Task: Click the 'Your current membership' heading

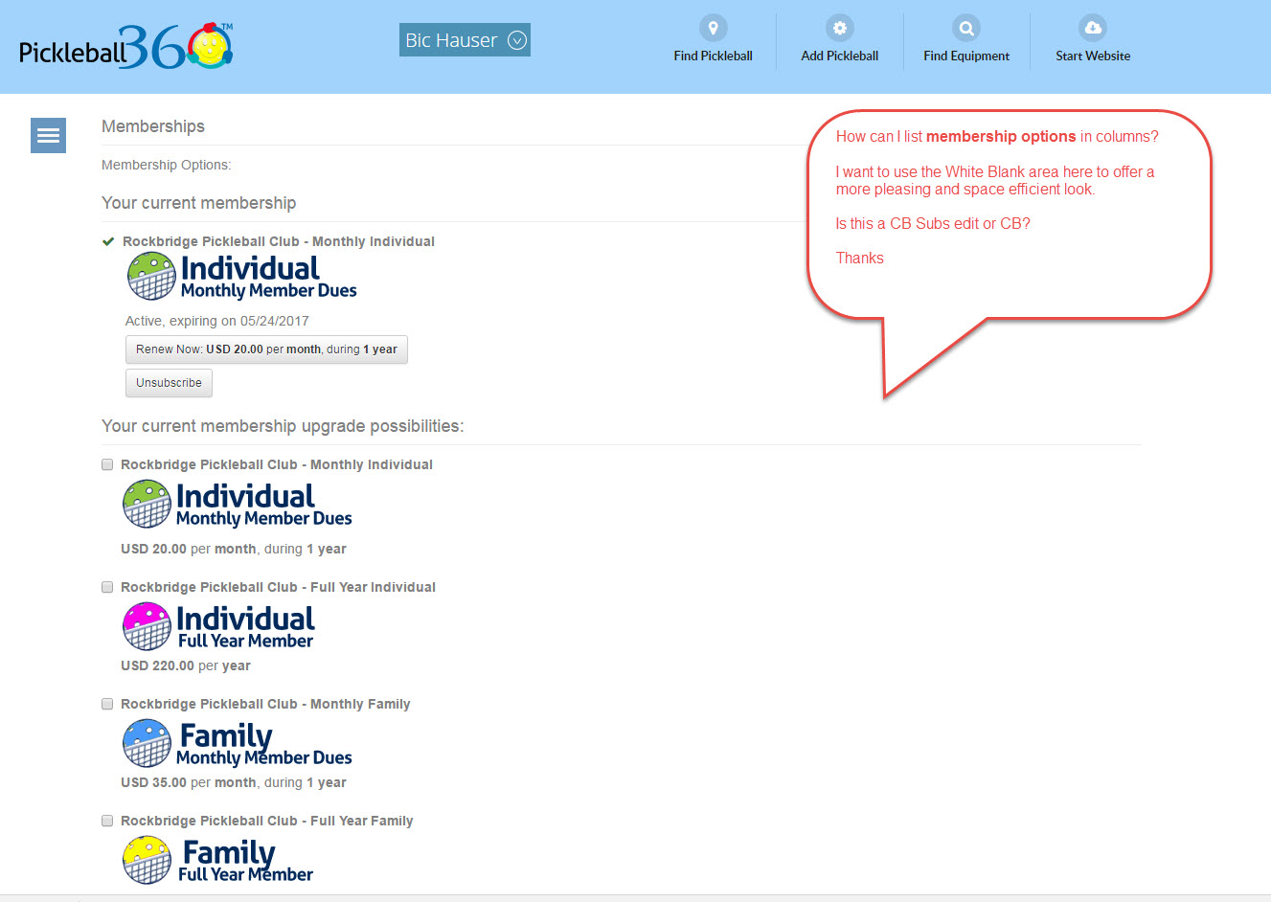Action: pyautogui.click(x=199, y=203)
